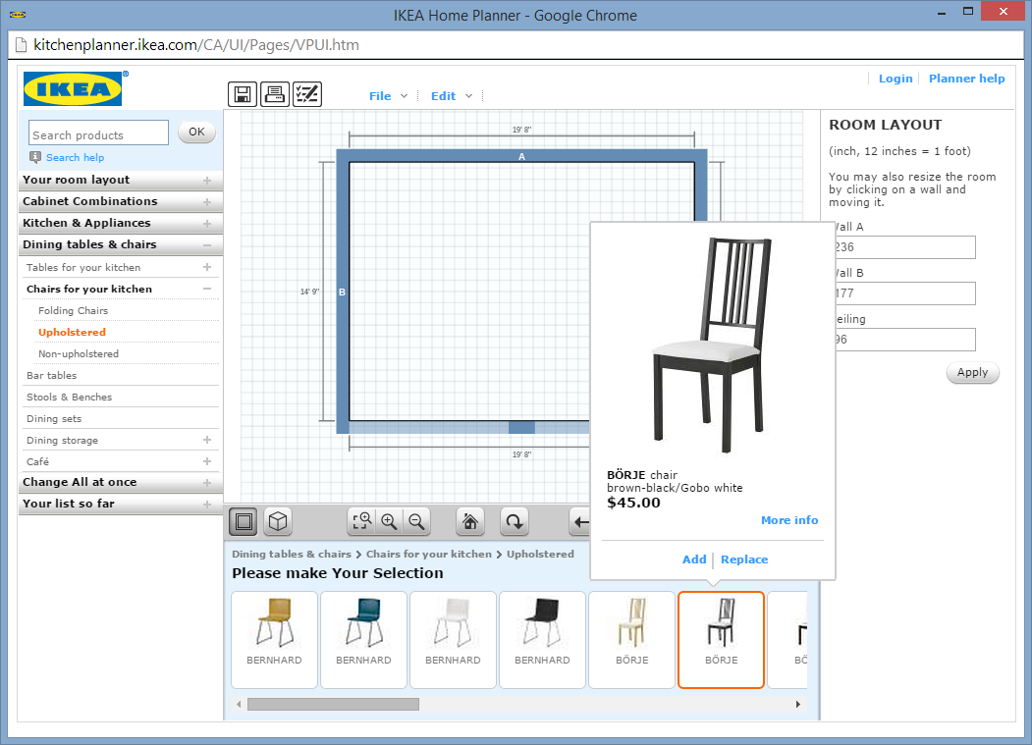This screenshot has width=1032, height=745.
Task: Click the home view icon
Action: pos(470,522)
